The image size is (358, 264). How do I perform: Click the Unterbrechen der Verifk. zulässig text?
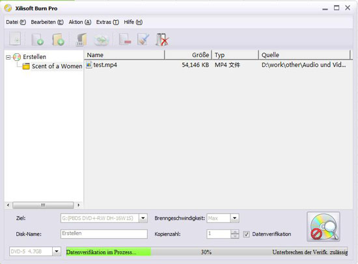pyautogui.click(x=310, y=252)
